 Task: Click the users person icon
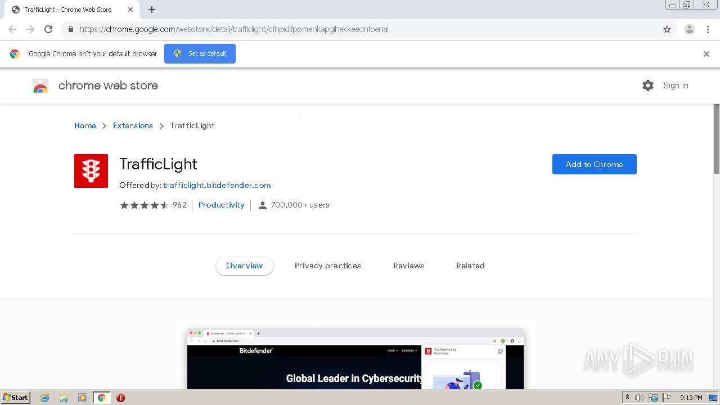262,205
